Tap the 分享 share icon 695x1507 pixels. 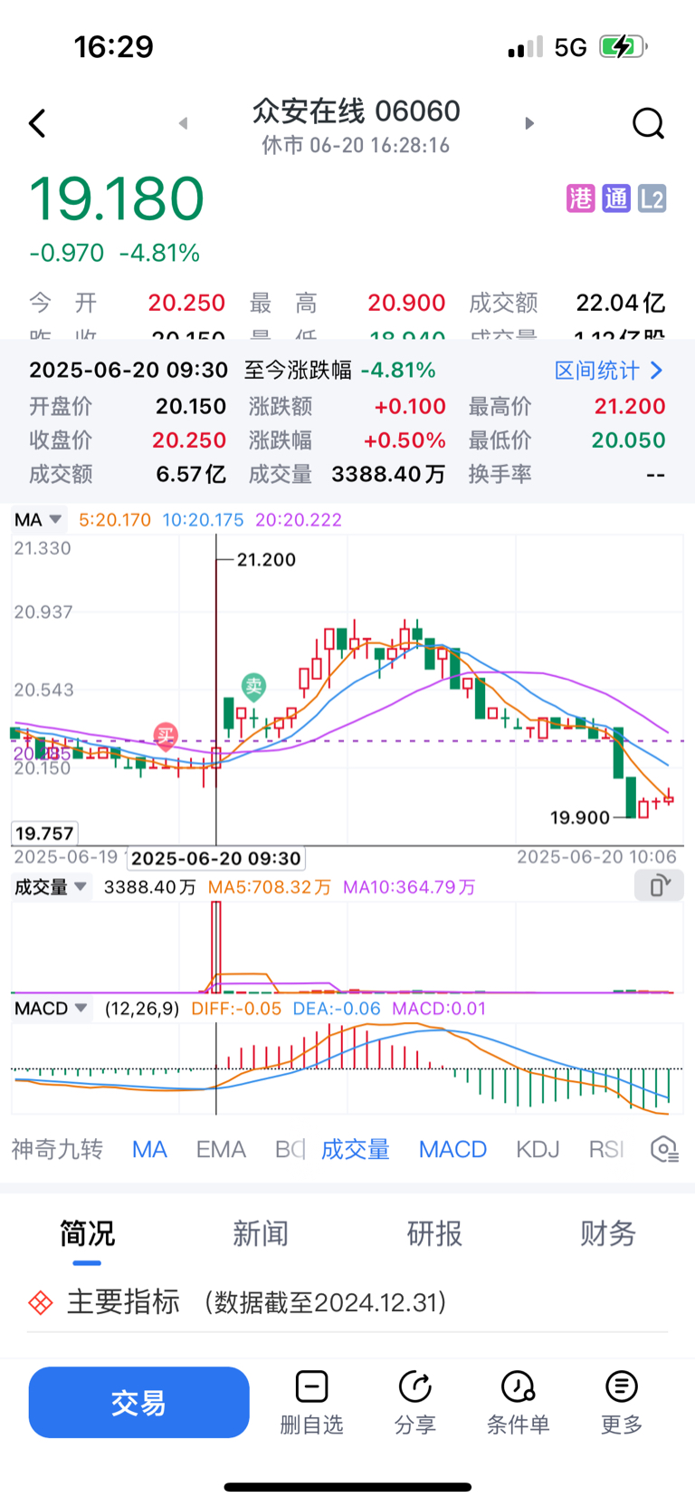415,1386
